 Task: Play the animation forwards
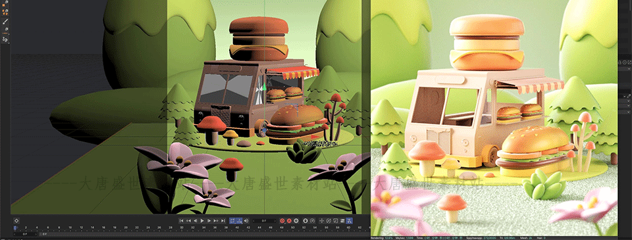tap(202, 221)
